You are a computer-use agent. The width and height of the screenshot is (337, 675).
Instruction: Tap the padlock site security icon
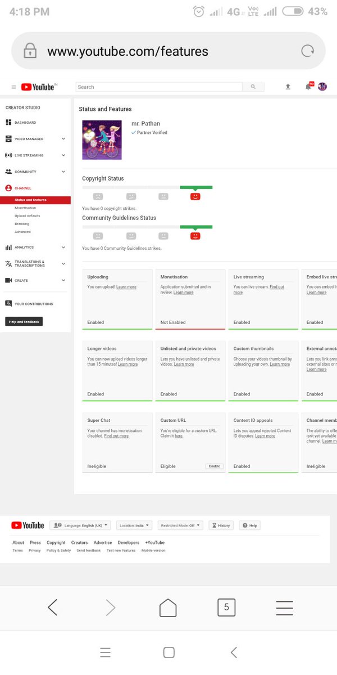point(30,51)
